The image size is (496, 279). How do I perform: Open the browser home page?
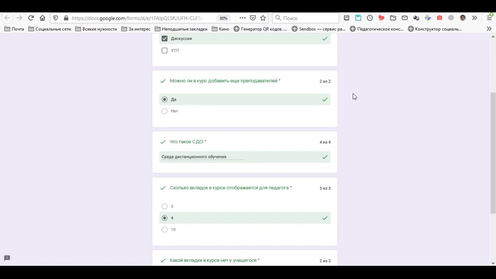click(43, 18)
